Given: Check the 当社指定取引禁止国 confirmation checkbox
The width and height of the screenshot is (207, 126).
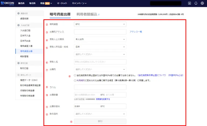Looking at the screenshot, I should click(75, 75).
